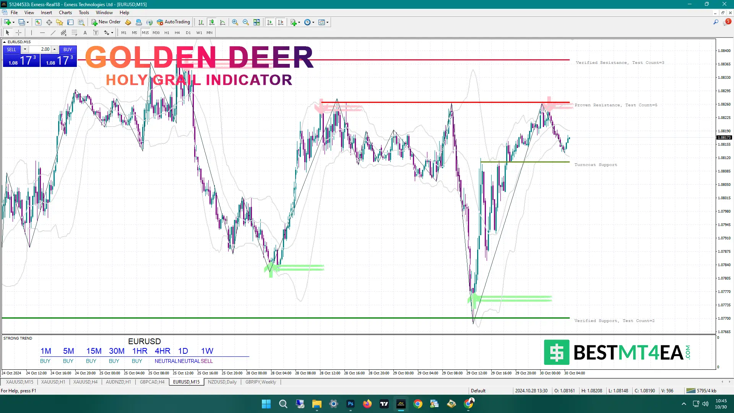Click the New Order button
Screen dimensions: 734x413
106,22
